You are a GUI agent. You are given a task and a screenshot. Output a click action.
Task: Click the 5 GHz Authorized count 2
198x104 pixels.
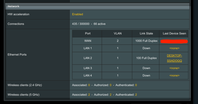pyautogui.click(x=111, y=95)
